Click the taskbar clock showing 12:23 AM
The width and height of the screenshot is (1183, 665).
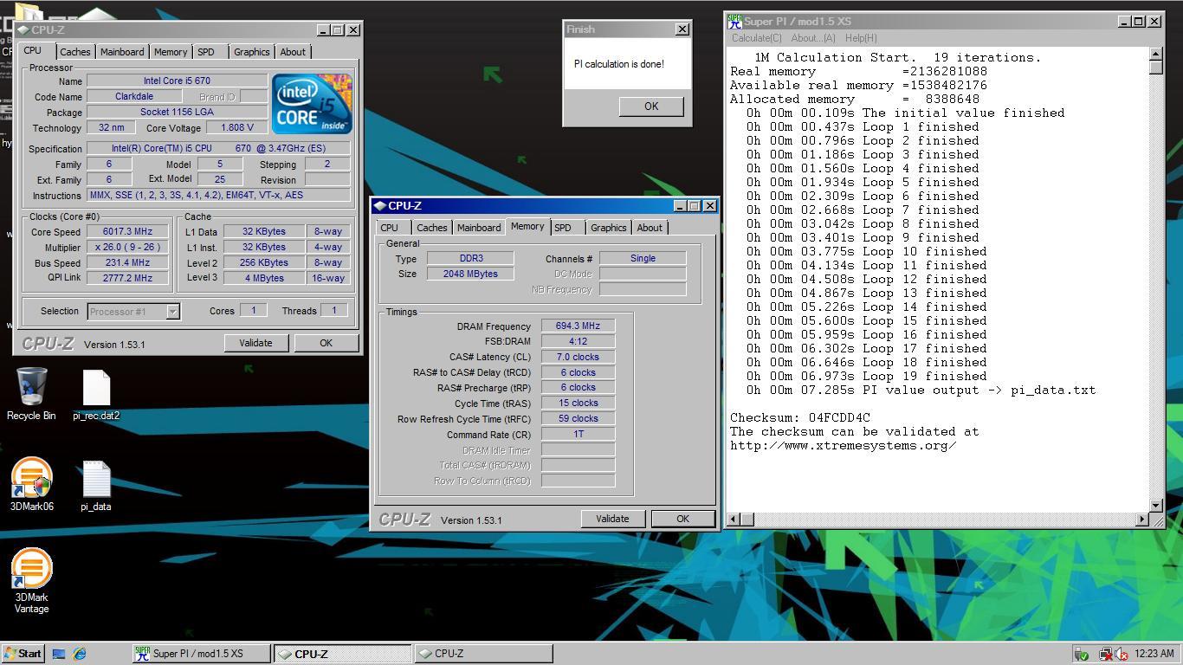pos(1154,654)
